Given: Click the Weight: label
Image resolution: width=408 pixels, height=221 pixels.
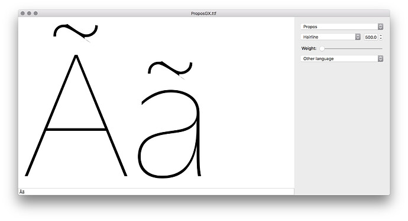Looking at the screenshot, I should 309,48.
